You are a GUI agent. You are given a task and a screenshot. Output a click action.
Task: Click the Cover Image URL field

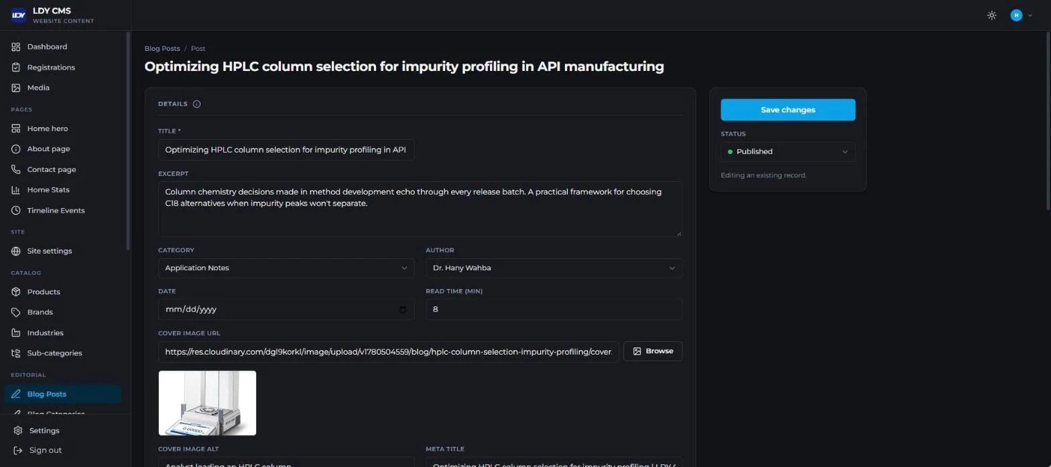coord(388,351)
